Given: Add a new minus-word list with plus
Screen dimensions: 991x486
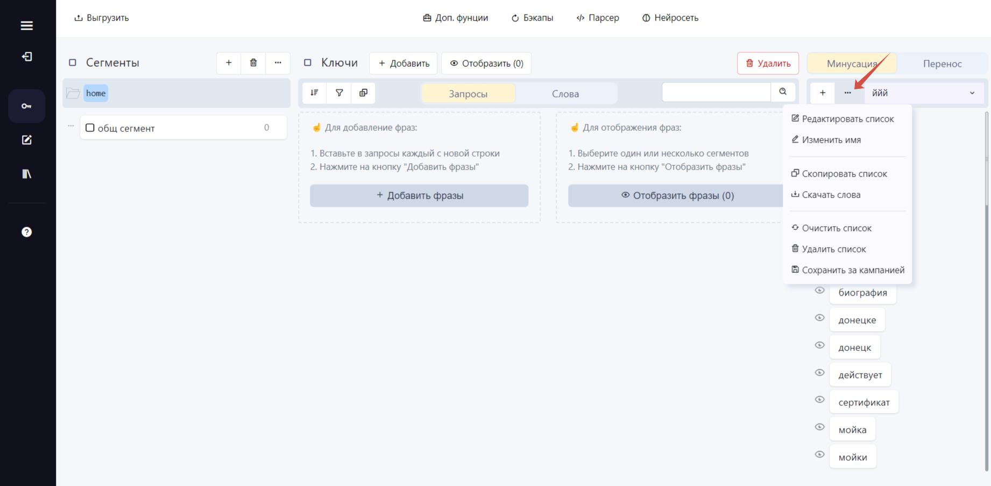Looking at the screenshot, I should click(x=823, y=93).
